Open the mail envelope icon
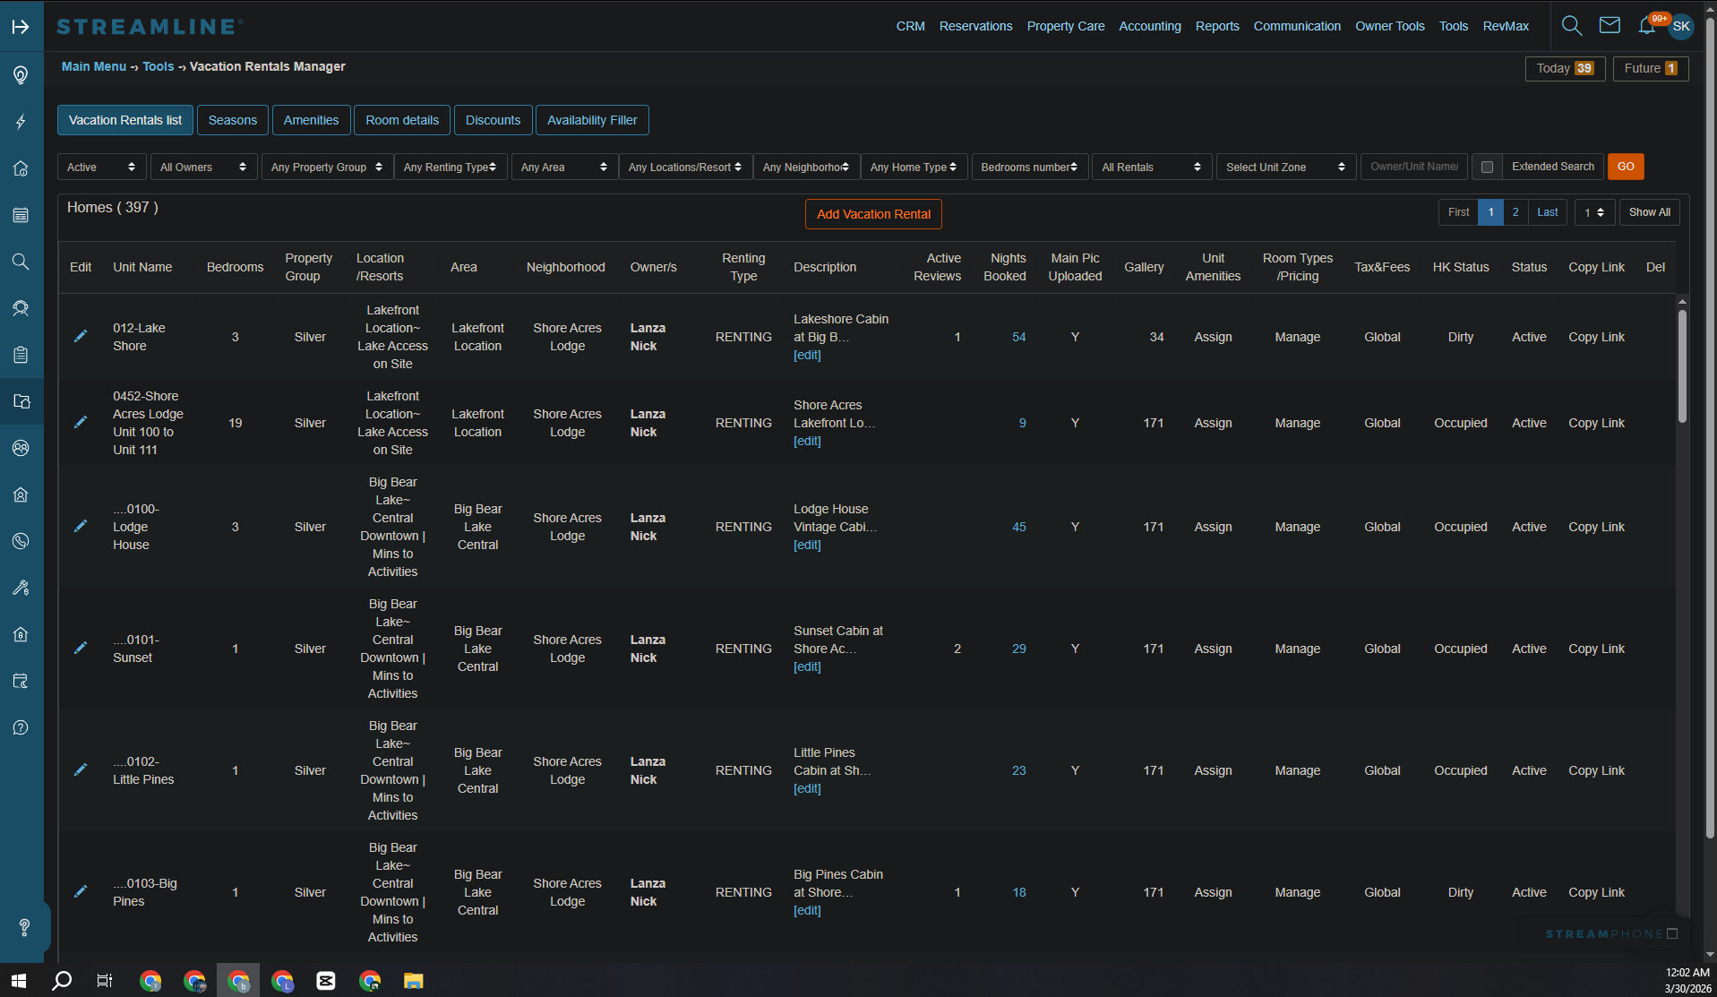Image resolution: width=1717 pixels, height=997 pixels. [x=1610, y=26]
